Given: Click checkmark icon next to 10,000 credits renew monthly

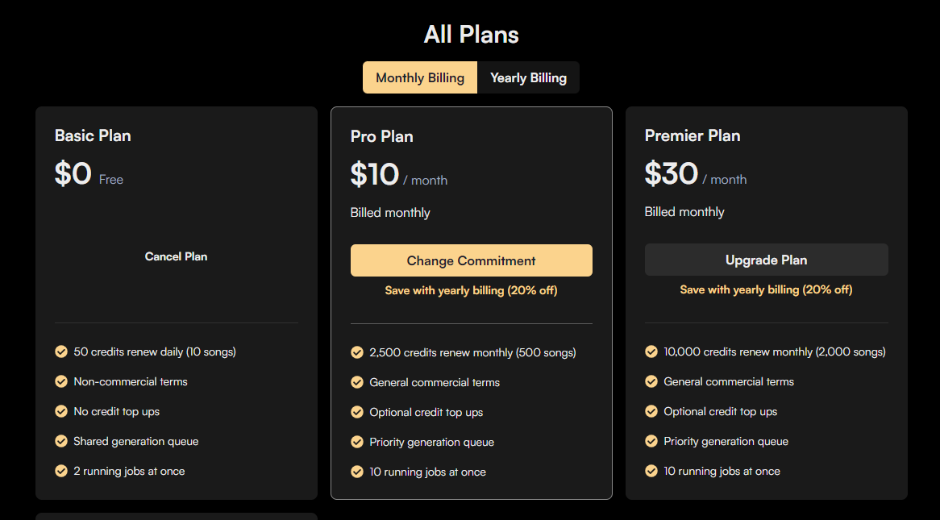Looking at the screenshot, I should (x=651, y=352).
